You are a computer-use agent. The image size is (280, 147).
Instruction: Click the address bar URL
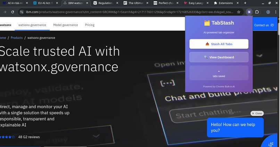(x=130, y=12)
